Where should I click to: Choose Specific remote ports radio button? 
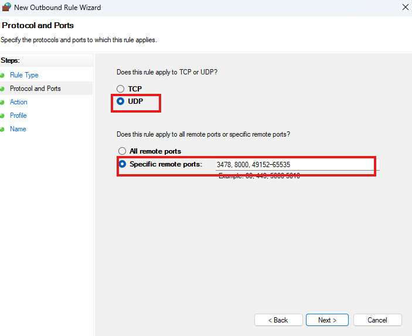(122, 164)
